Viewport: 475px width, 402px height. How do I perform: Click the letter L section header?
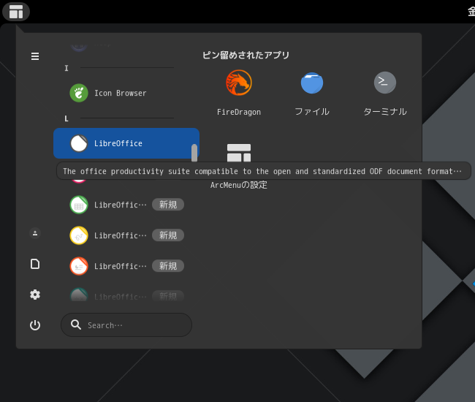coord(66,118)
